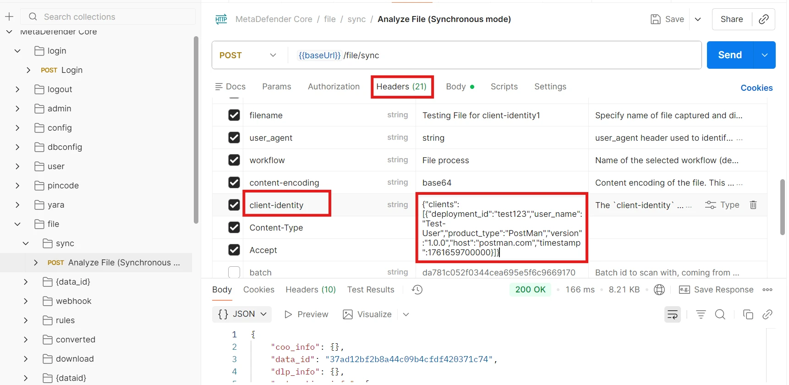Open the JSON format dropdown
Screen dimensions: 789x385
242,314
